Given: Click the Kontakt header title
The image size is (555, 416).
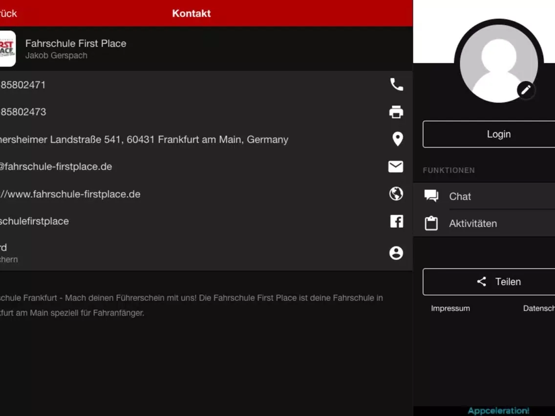Looking at the screenshot, I should [192, 14].
